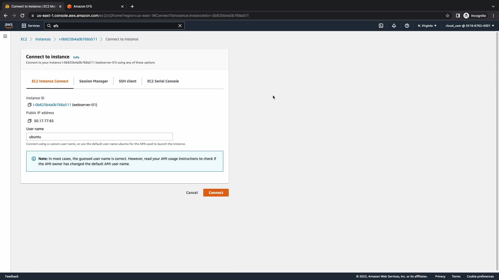The height and width of the screenshot is (280, 499).
Task: Open the Services grid menu
Action: [31, 26]
